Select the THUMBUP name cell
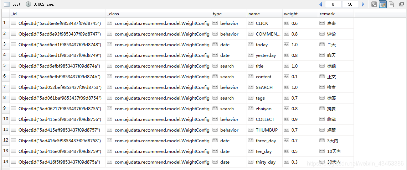 (264, 130)
